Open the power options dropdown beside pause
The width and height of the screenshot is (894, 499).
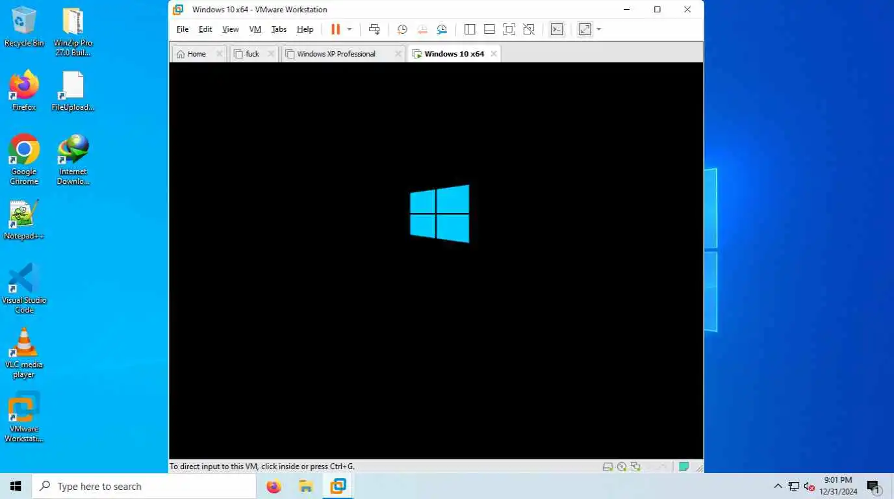(x=350, y=29)
